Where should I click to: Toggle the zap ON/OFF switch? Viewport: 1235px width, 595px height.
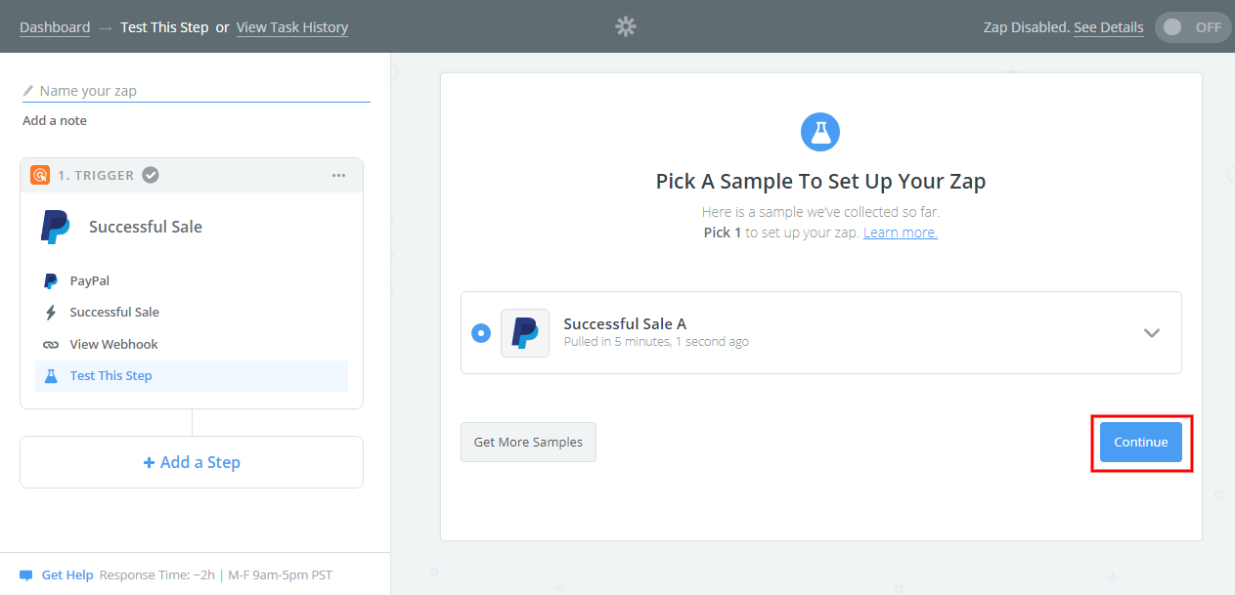[x=1190, y=27]
